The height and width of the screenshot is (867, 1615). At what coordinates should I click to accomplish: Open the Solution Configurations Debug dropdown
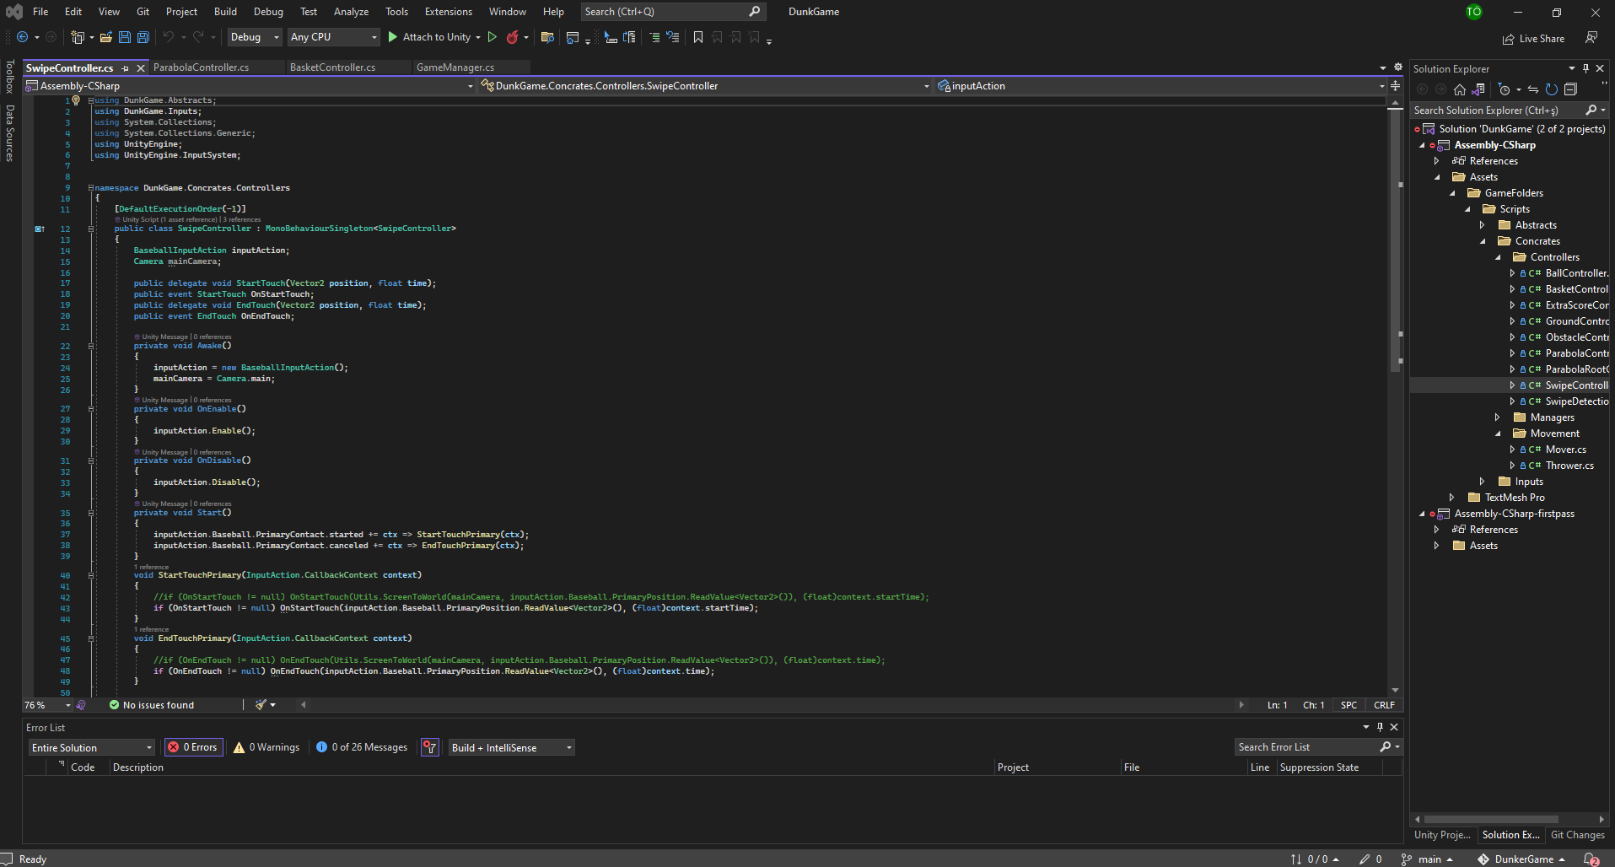click(275, 37)
